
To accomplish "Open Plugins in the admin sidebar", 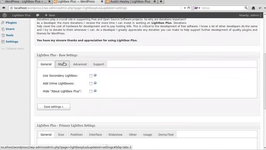I will pos(11,22).
